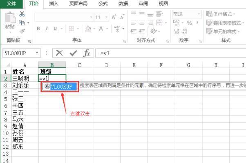246x163 pixels.
Task: Expand the Underline style dropdown arrow
Action: coord(62,29)
